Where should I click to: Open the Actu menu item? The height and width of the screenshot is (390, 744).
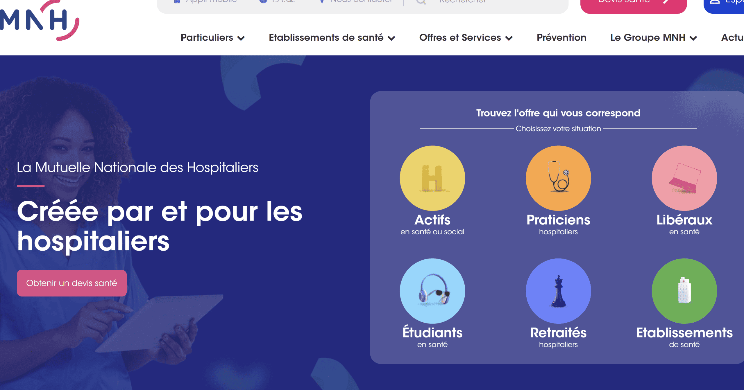point(732,37)
